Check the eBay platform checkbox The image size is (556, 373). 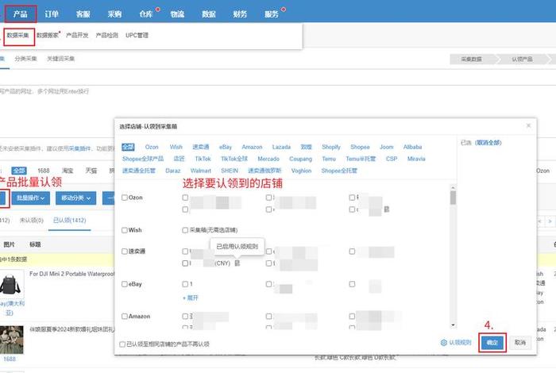coord(124,283)
